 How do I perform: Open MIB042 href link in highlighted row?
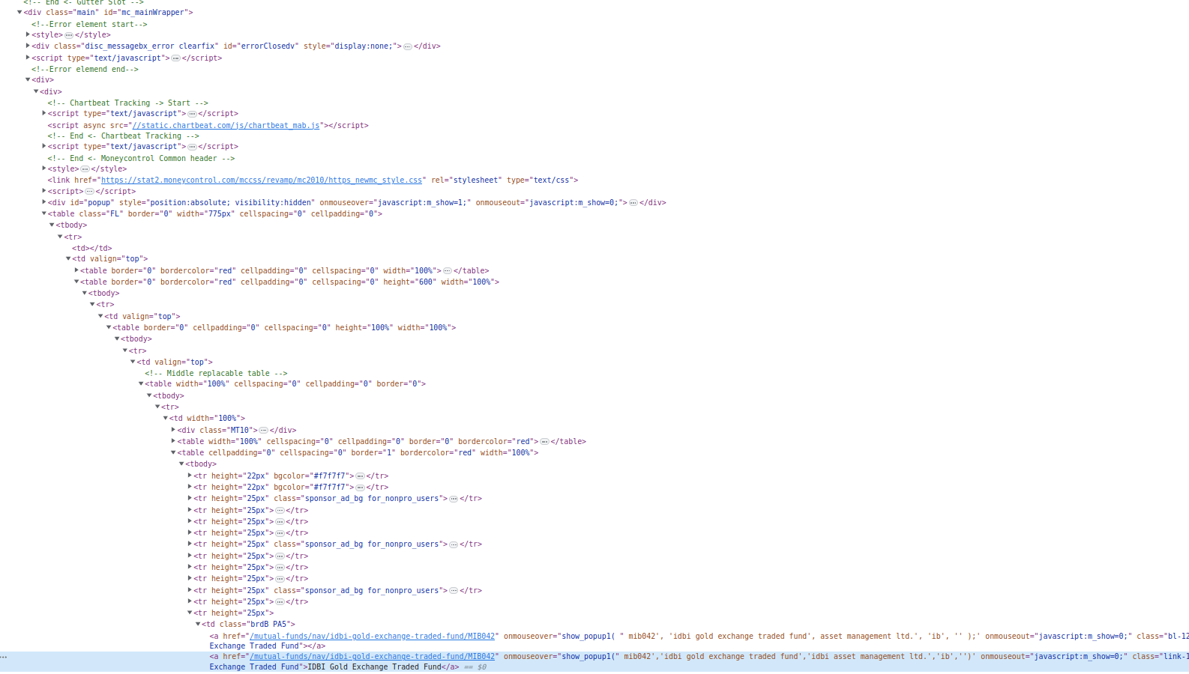coord(373,656)
